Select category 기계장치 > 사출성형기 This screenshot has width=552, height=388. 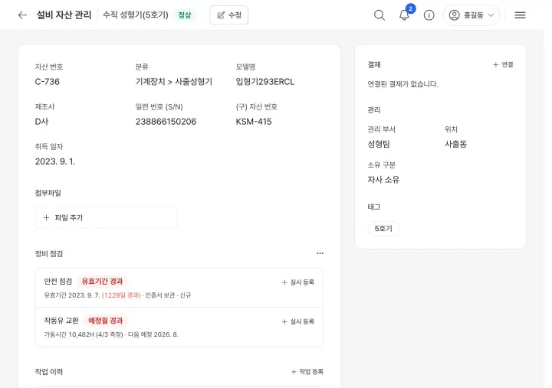pos(174,82)
